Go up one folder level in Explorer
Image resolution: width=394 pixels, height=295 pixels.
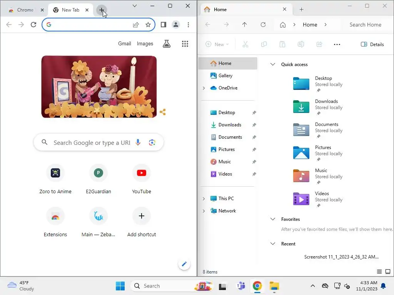[244, 25]
